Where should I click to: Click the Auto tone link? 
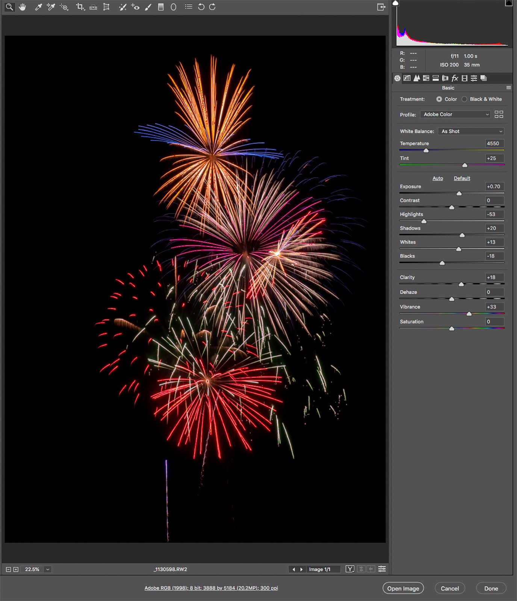437,178
